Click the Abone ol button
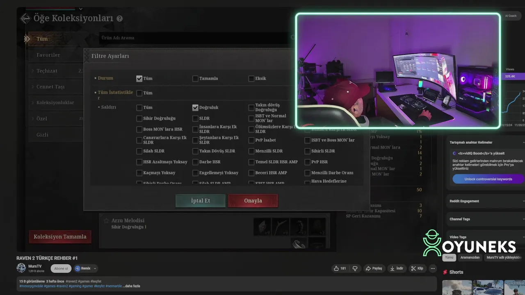The image size is (525, 295). point(61,269)
